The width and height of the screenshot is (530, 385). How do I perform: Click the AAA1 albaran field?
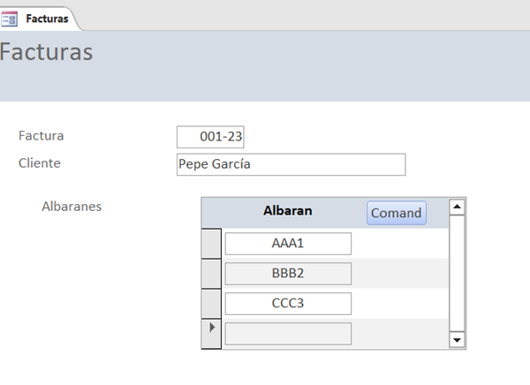[288, 243]
